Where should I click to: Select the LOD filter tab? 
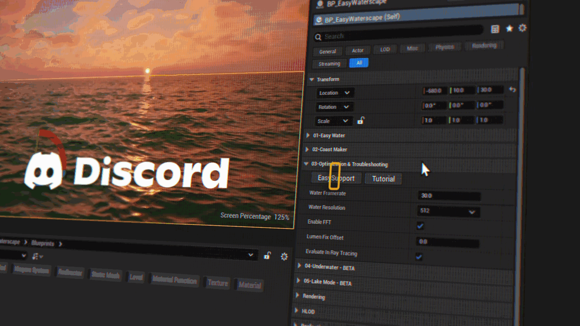coord(385,49)
